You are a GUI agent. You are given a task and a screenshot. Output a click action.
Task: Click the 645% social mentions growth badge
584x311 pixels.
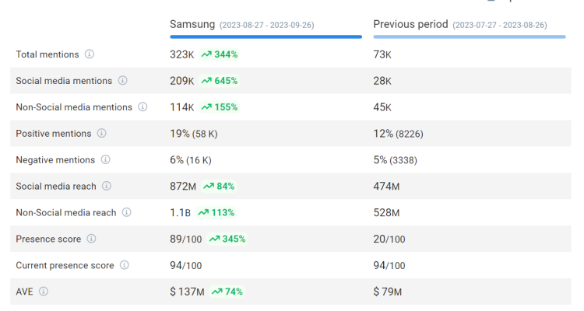coord(220,81)
